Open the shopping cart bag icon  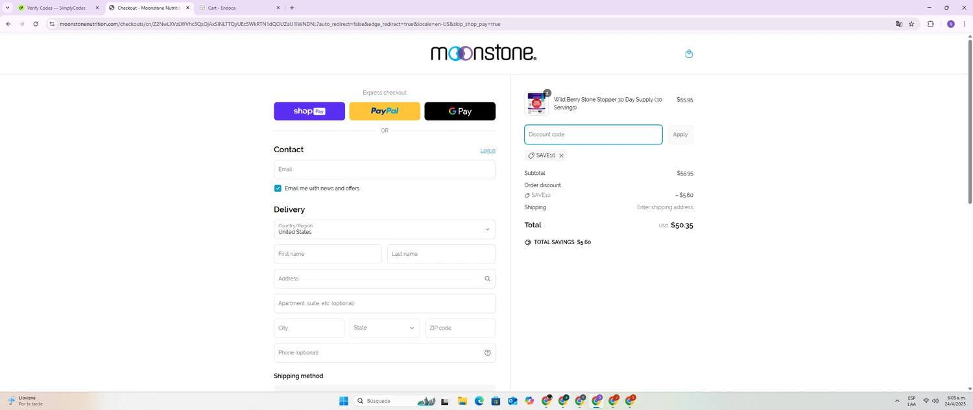(689, 54)
